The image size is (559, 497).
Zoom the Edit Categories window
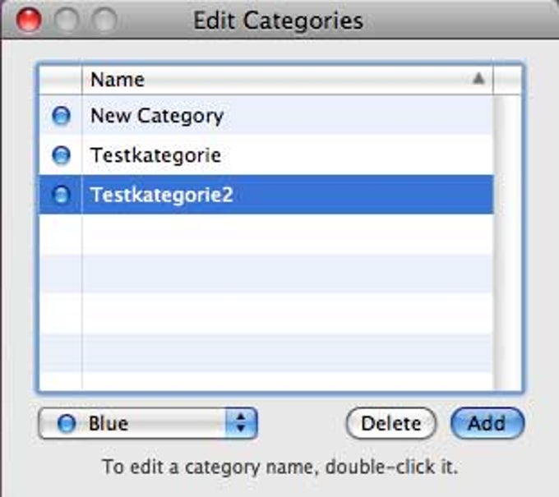click(104, 20)
